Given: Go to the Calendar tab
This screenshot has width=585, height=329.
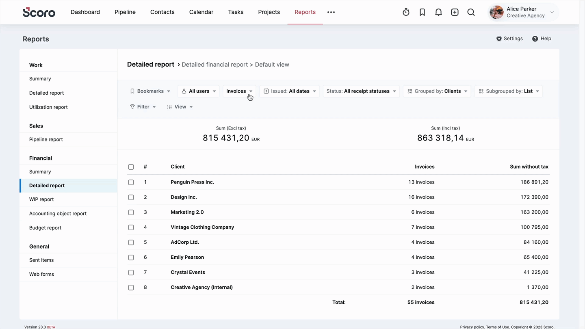Looking at the screenshot, I should [x=201, y=12].
